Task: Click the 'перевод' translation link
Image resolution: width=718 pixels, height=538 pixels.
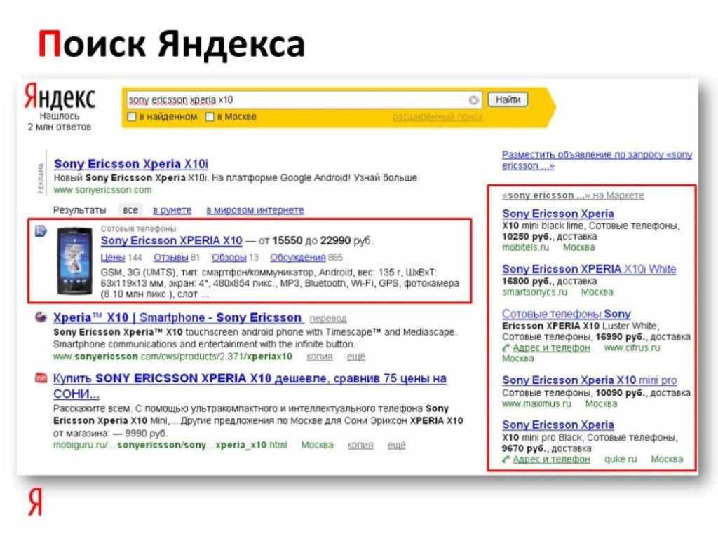Action: click(x=328, y=319)
